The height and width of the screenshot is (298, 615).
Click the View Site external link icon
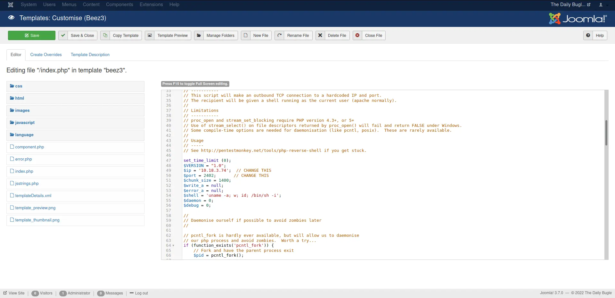tap(5, 293)
